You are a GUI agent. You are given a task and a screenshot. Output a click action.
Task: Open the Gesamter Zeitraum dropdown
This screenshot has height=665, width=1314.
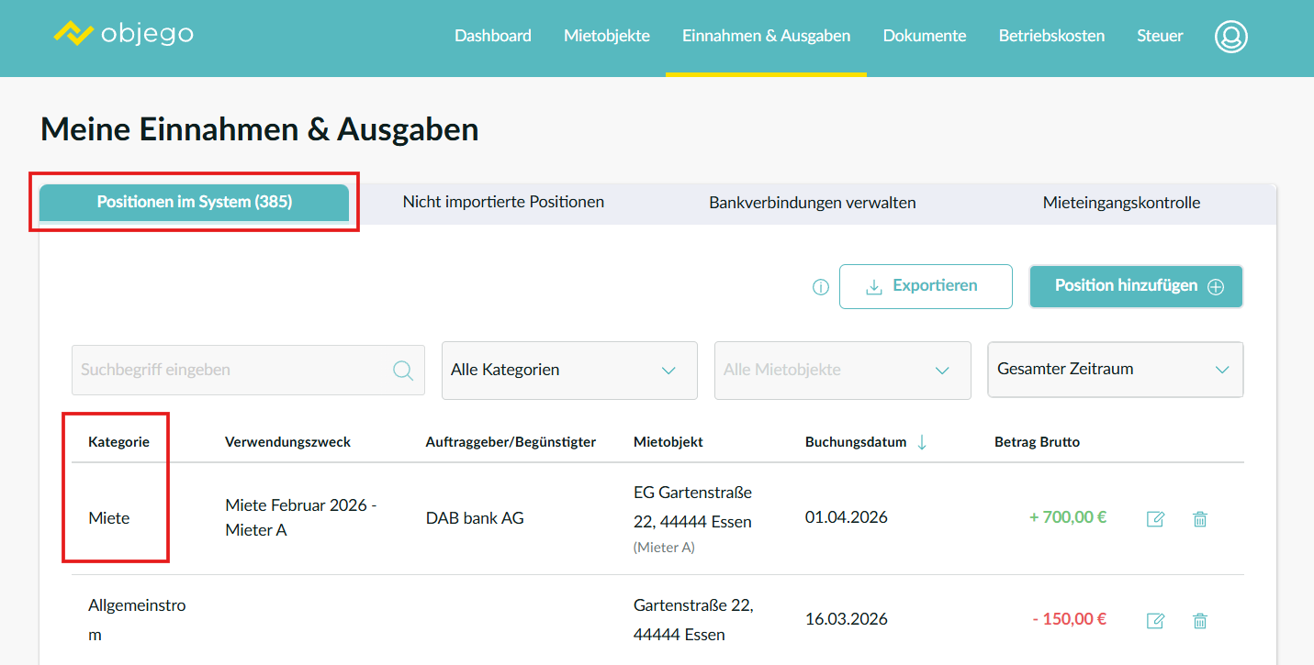pyautogui.click(x=1115, y=370)
